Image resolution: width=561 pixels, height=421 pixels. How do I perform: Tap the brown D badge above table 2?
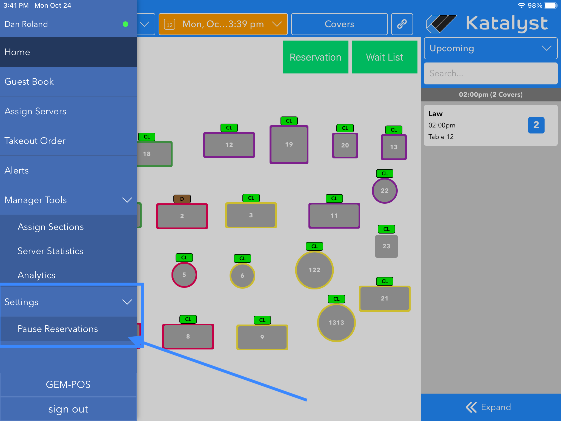(182, 199)
